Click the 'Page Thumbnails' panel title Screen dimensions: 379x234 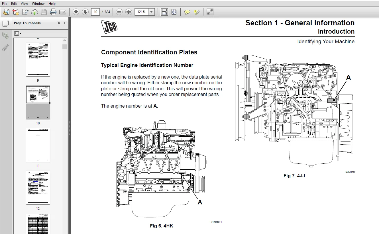click(x=27, y=23)
